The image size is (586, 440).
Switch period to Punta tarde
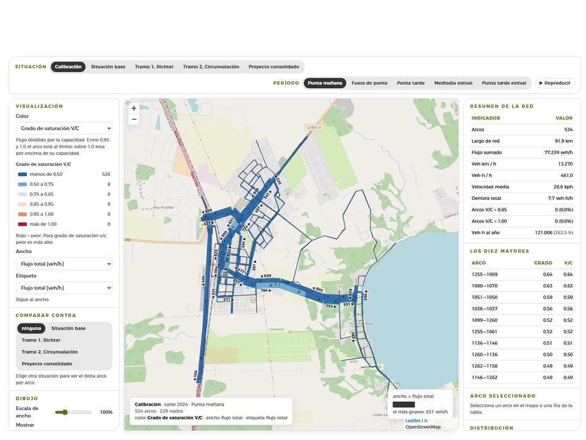pyautogui.click(x=411, y=83)
